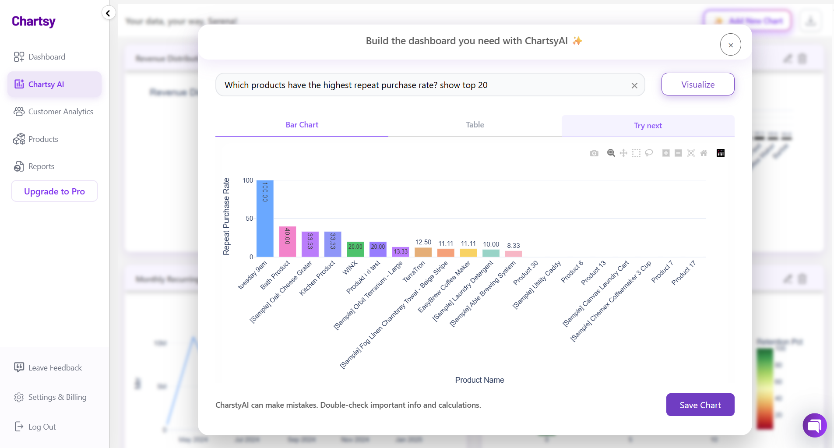Zoom out on the bar chart
Image resolution: width=834 pixels, height=448 pixels.
click(x=679, y=153)
